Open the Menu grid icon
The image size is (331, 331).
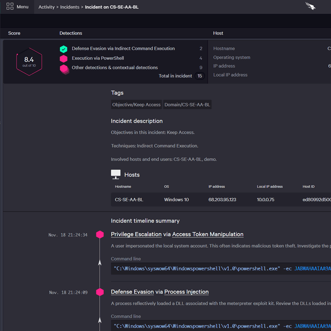pyautogui.click(x=10, y=7)
